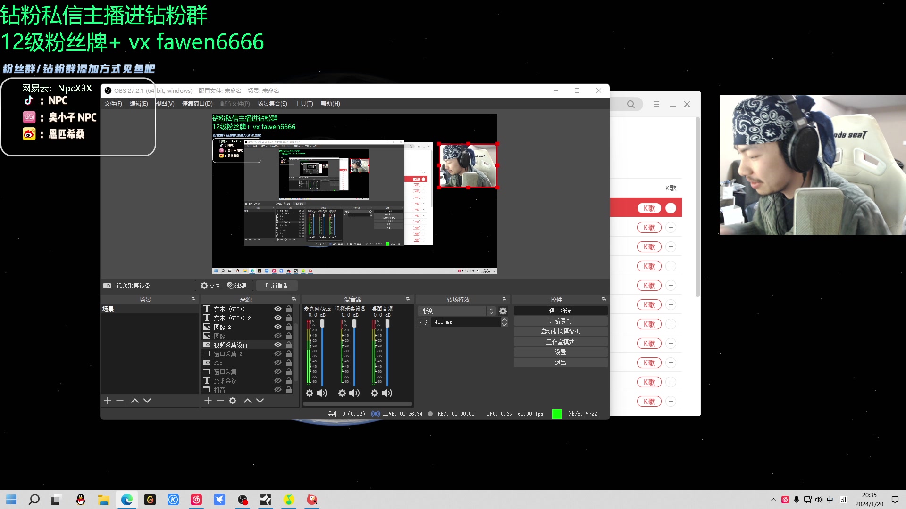The height and width of the screenshot is (509, 906).
Task: Click Mic/Aux volume fader
Action: (x=322, y=323)
